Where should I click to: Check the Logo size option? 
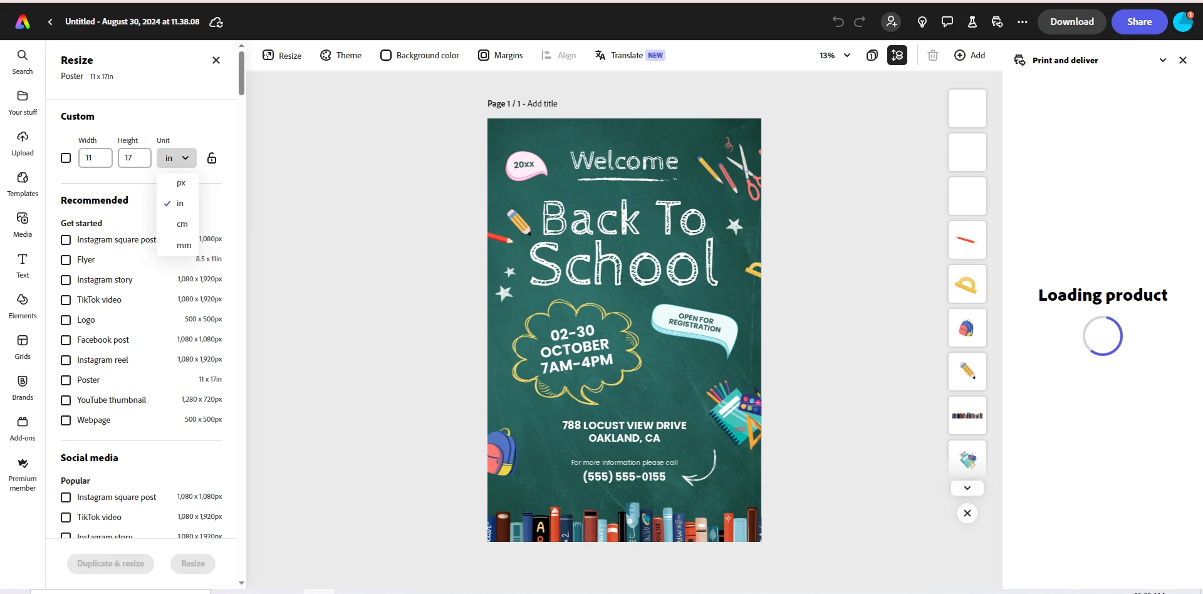pos(66,320)
